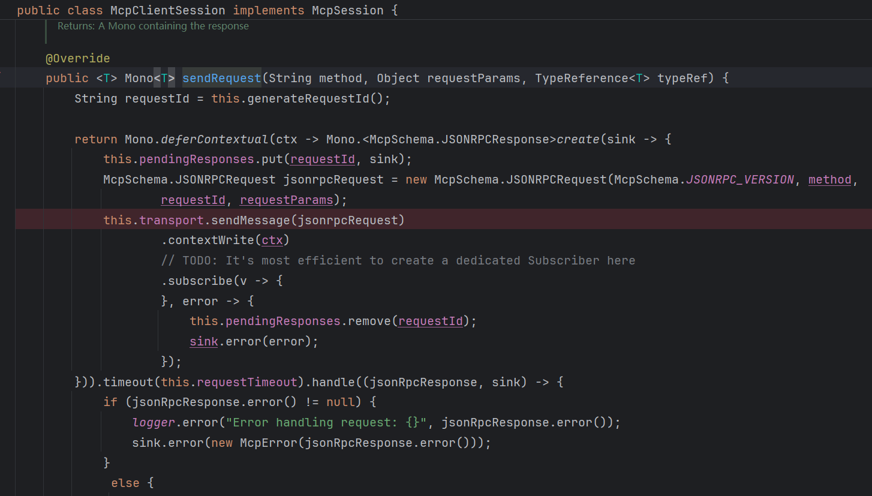Click the 'implements' keyword in class declaration
Image resolution: width=872 pixels, height=496 pixels.
269,11
